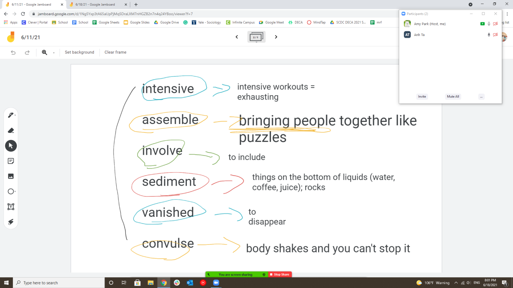Open a new browser tab
513x288 pixels.
pos(136,4)
